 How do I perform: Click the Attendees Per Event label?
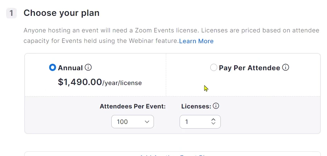click(x=133, y=106)
